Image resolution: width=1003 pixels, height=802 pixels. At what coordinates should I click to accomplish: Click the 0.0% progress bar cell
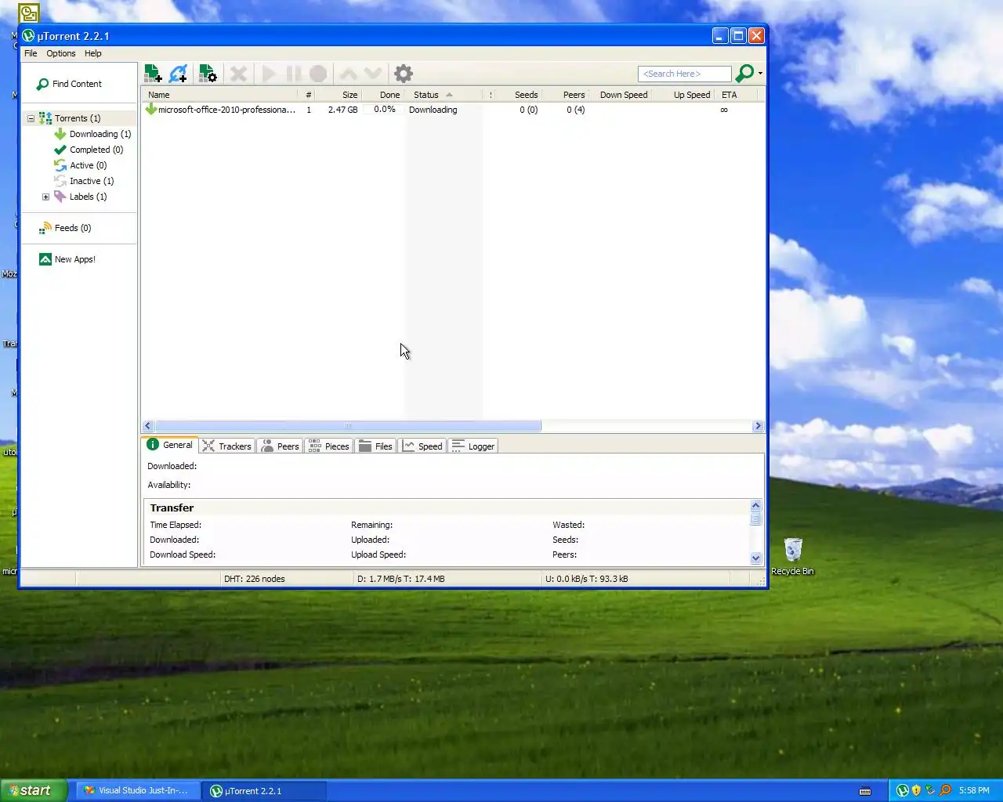(x=384, y=110)
